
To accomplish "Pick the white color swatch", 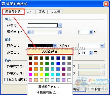I will pos(69,80).
